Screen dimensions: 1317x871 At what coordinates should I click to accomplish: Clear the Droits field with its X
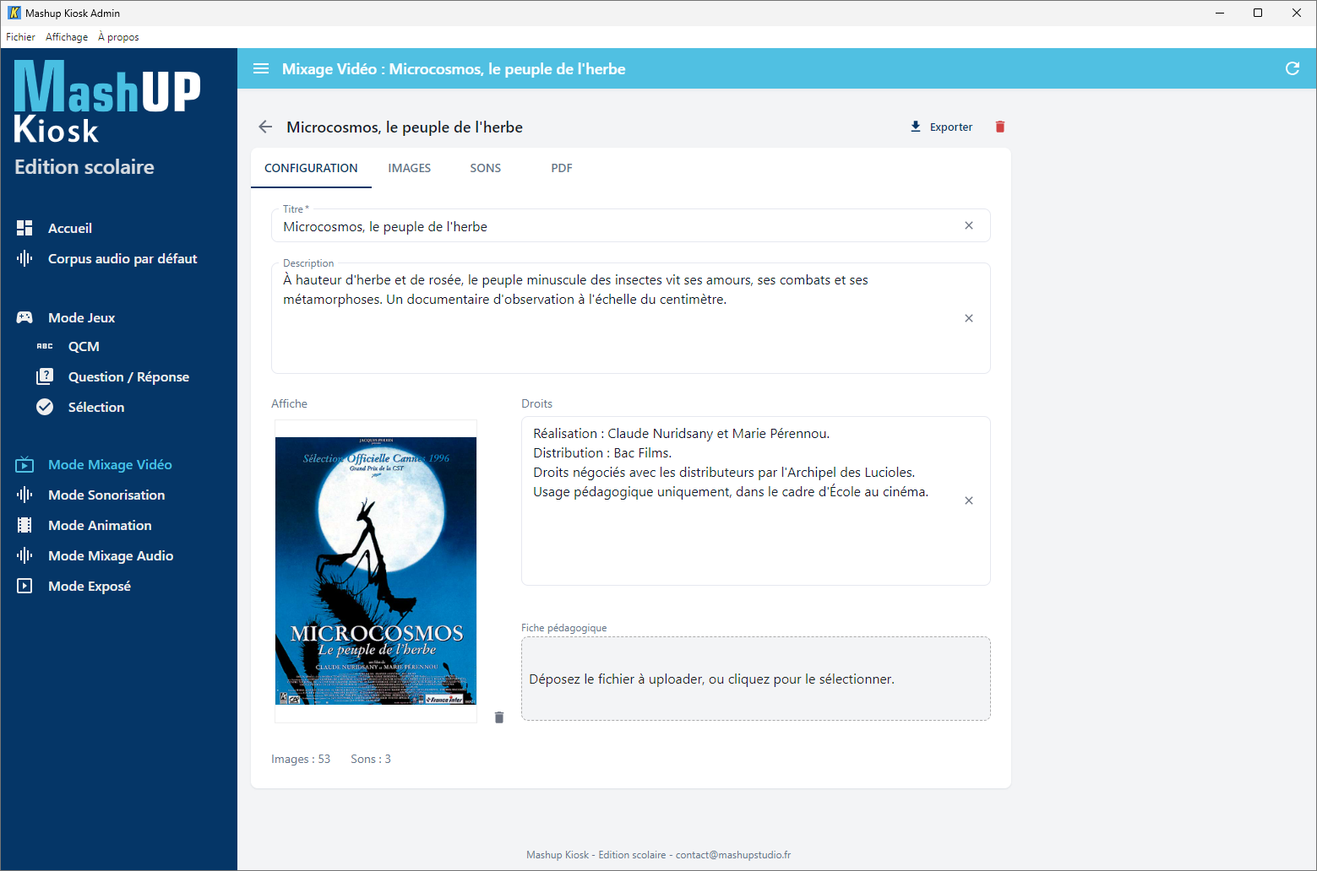coord(969,500)
